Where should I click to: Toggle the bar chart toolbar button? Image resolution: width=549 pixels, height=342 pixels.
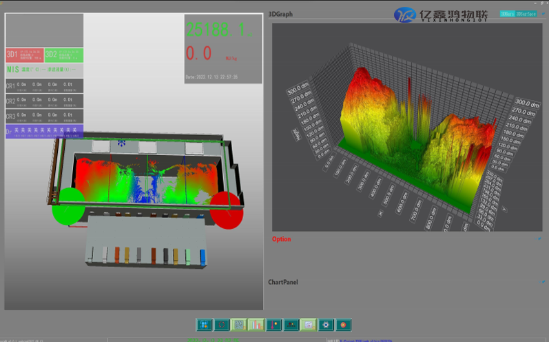click(x=256, y=325)
